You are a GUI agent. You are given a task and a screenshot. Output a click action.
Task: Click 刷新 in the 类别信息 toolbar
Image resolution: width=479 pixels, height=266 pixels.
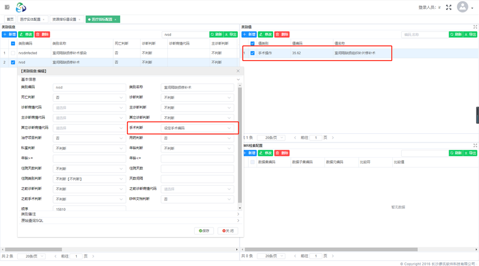click(216, 35)
